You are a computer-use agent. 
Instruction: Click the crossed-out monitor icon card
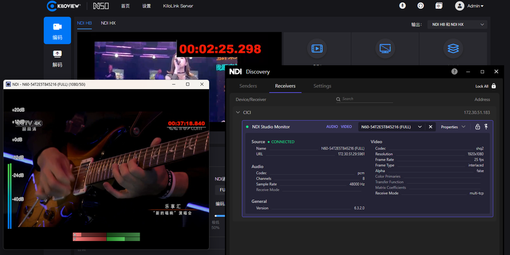pos(385,49)
